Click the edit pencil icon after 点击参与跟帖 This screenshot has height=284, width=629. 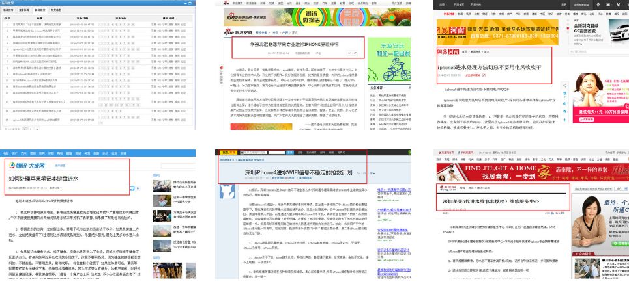click(x=484, y=75)
